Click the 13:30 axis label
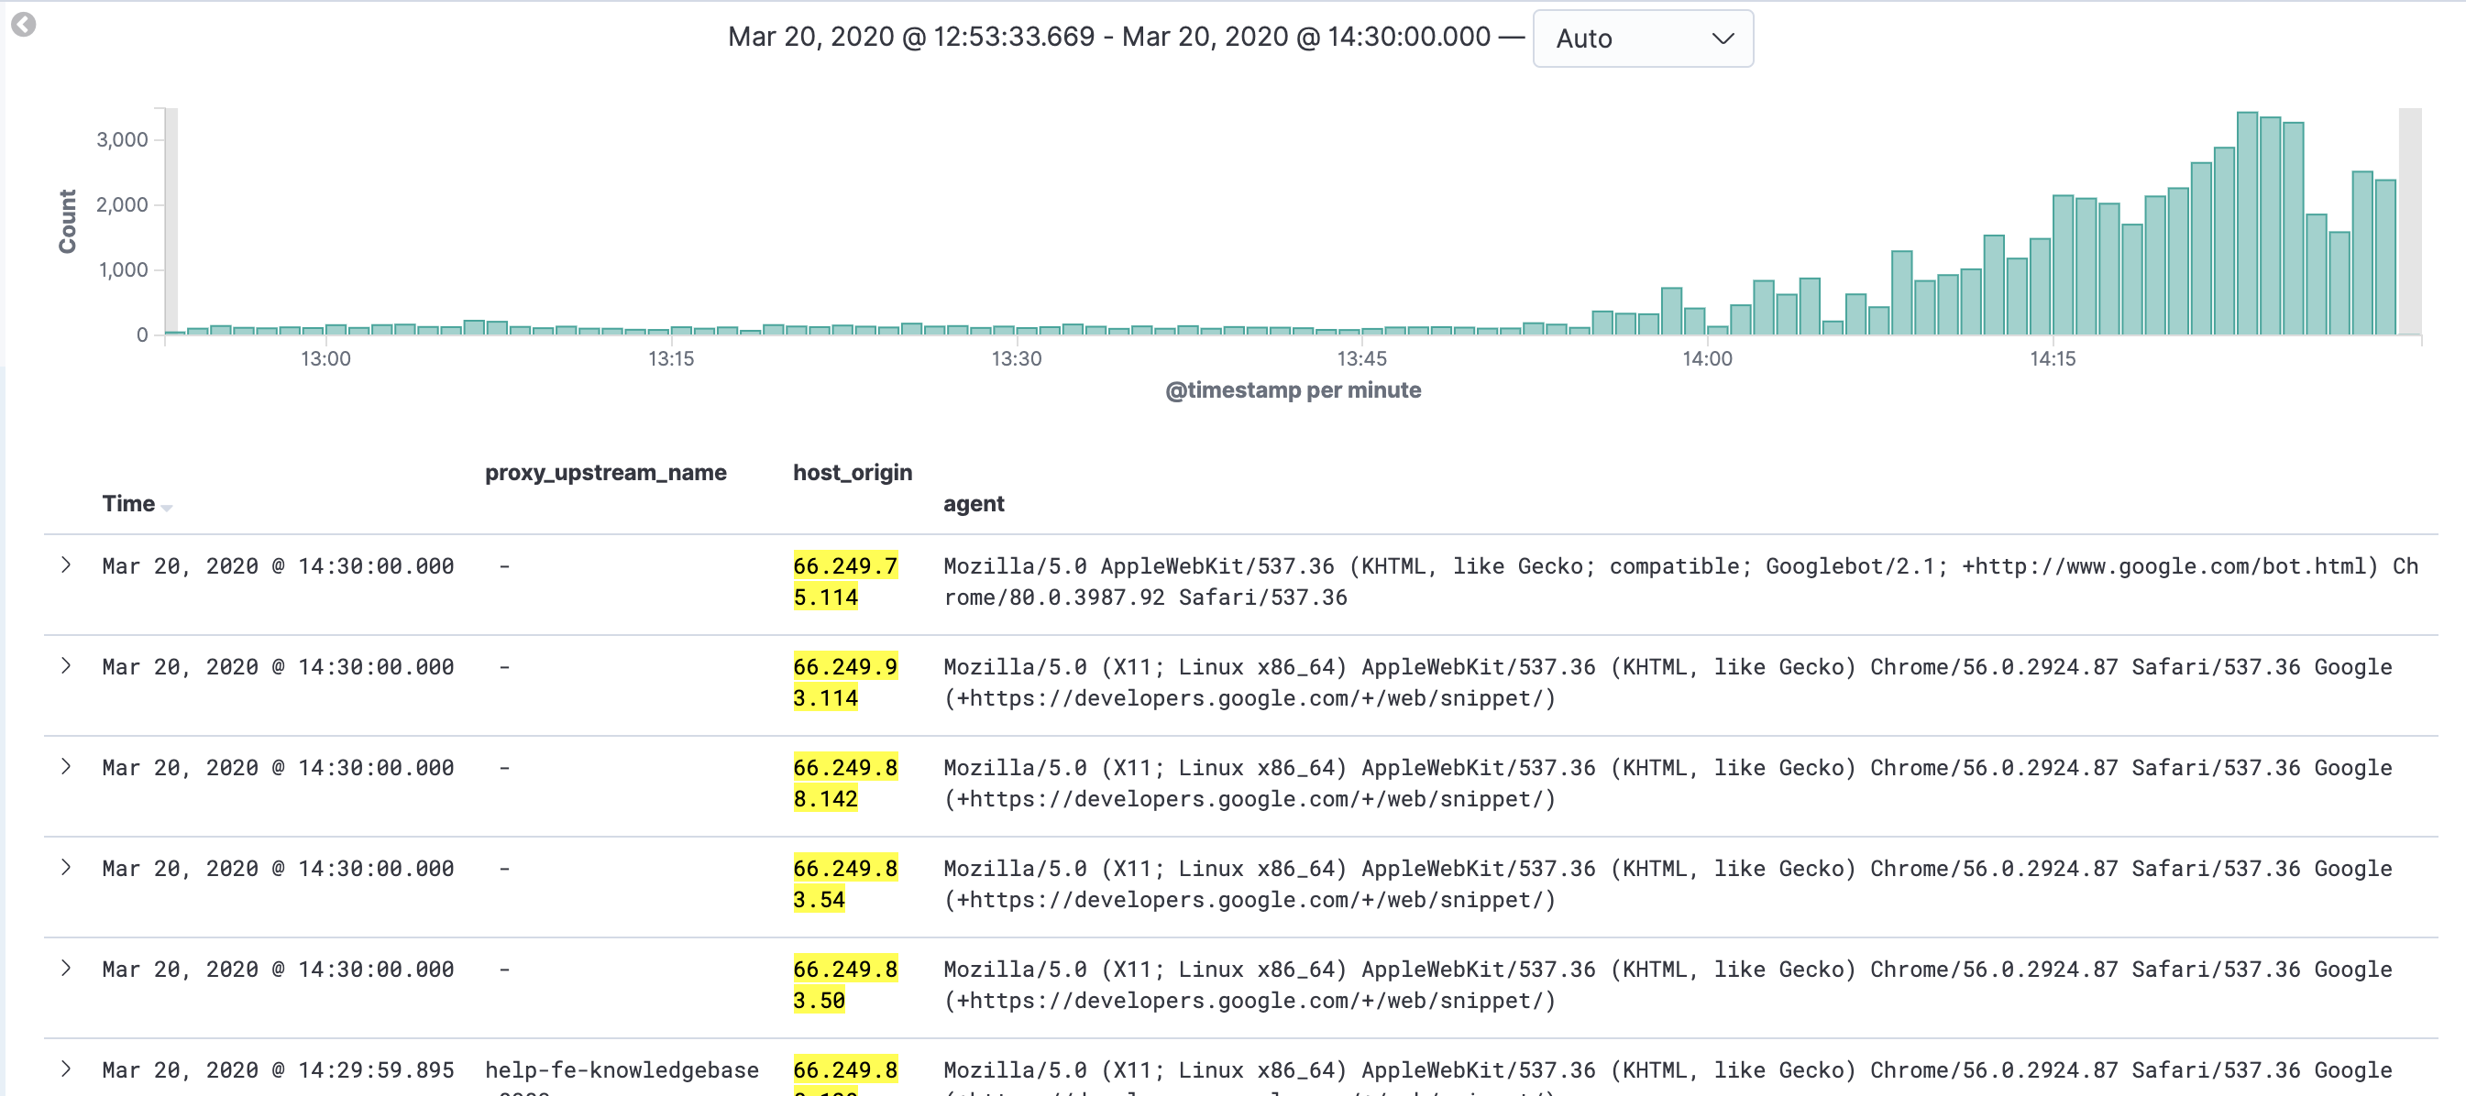The image size is (2466, 1096). pyautogui.click(x=1016, y=359)
